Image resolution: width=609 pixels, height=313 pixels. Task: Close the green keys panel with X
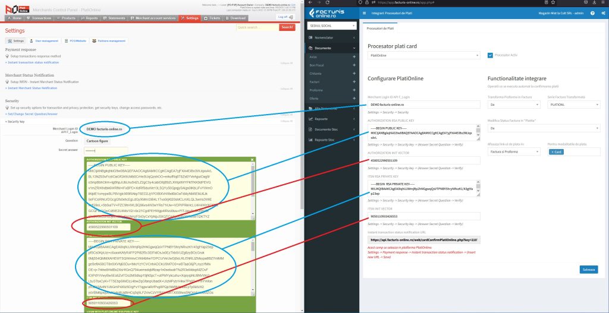(x=252, y=159)
